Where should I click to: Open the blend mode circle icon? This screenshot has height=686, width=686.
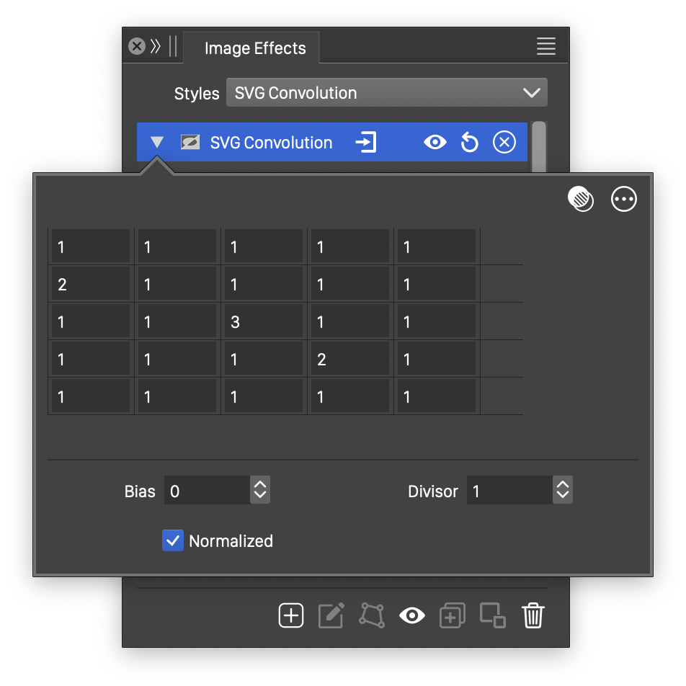click(581, 199)
